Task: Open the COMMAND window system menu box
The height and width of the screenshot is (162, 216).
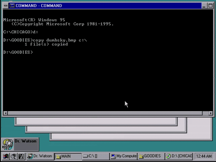Action: tap(5, 6)
